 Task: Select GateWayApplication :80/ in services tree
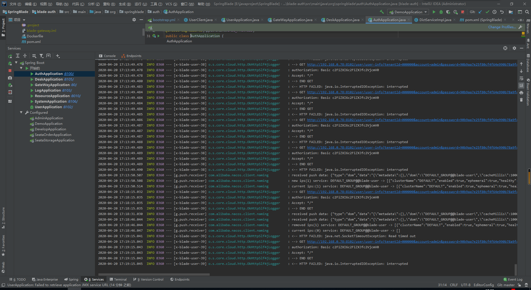(56, 85)
